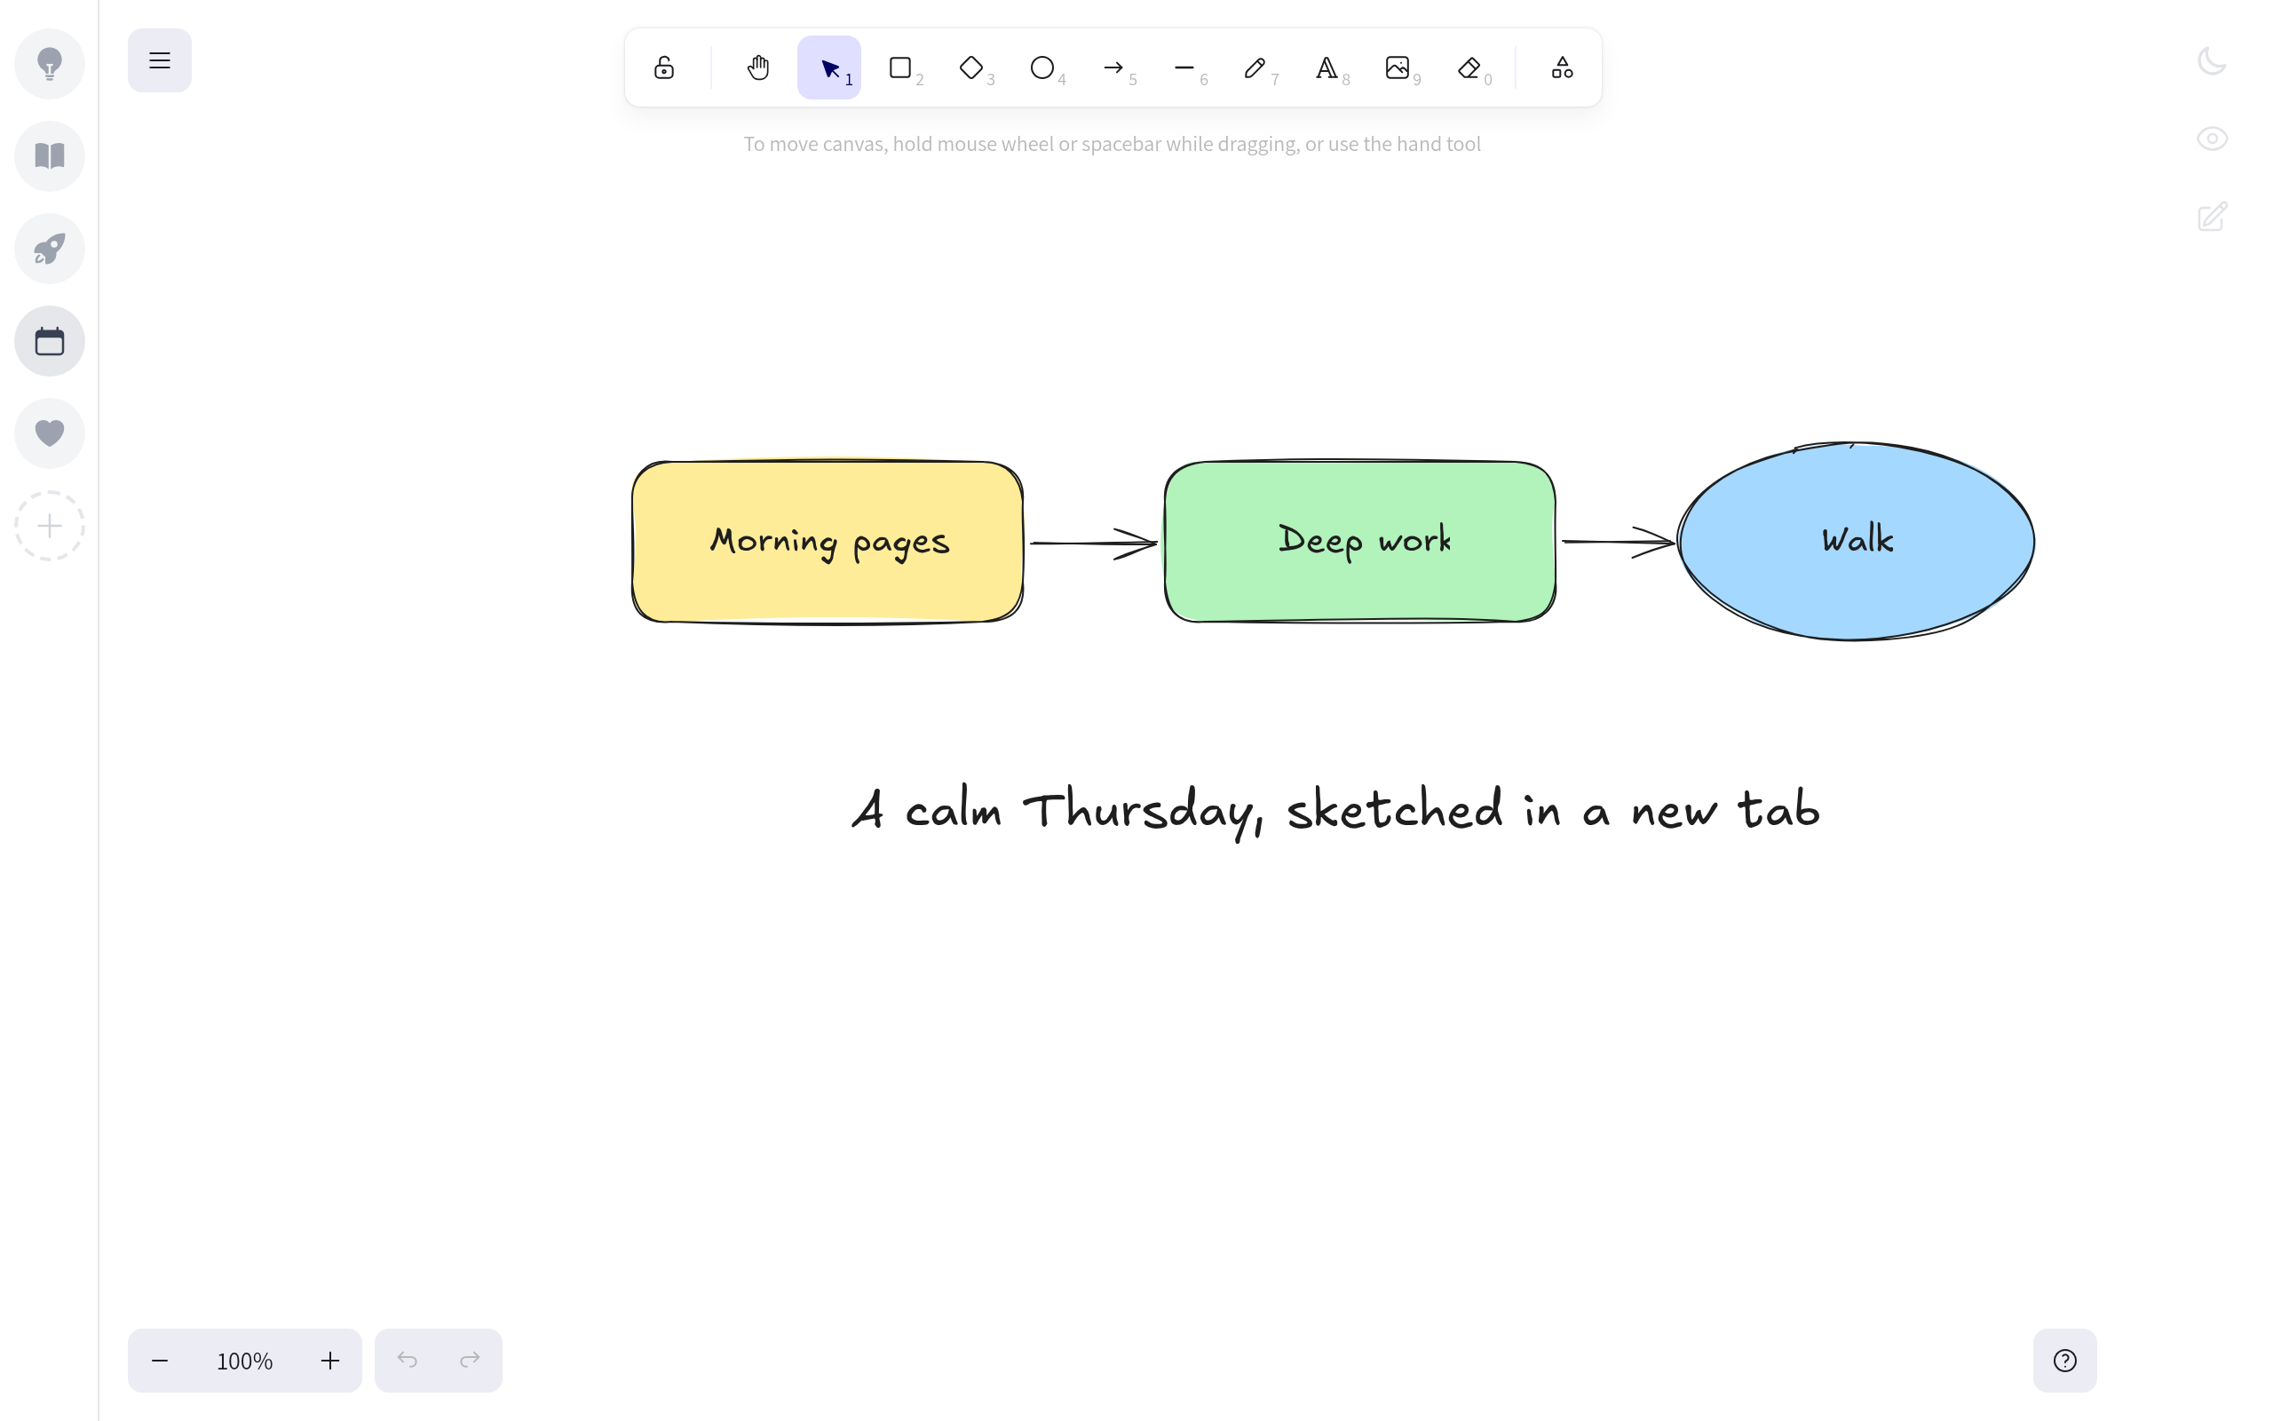
Task: Select the Arrow tool
Action: tap(1113, 67)
